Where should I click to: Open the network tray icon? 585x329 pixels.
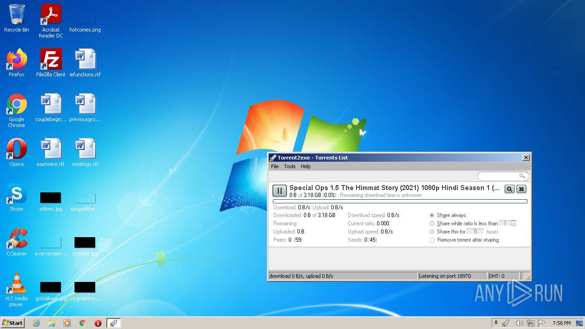point(531,323)
